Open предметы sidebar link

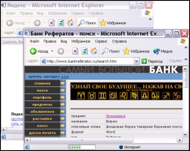coord(43,104)
